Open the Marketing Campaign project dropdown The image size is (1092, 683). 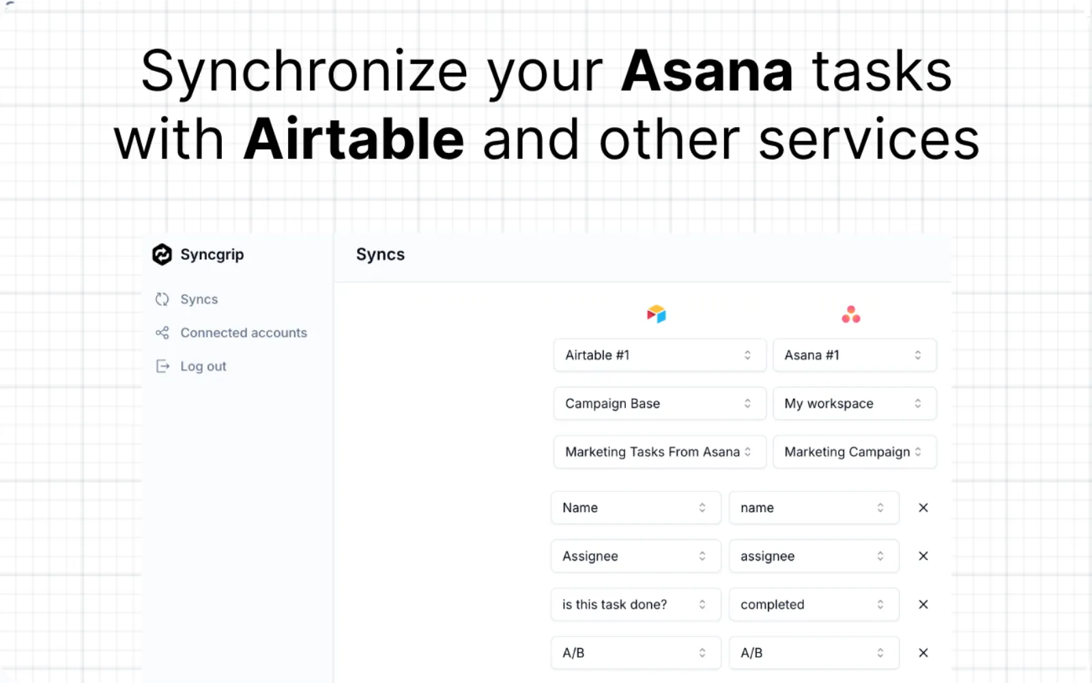(854, 452)
